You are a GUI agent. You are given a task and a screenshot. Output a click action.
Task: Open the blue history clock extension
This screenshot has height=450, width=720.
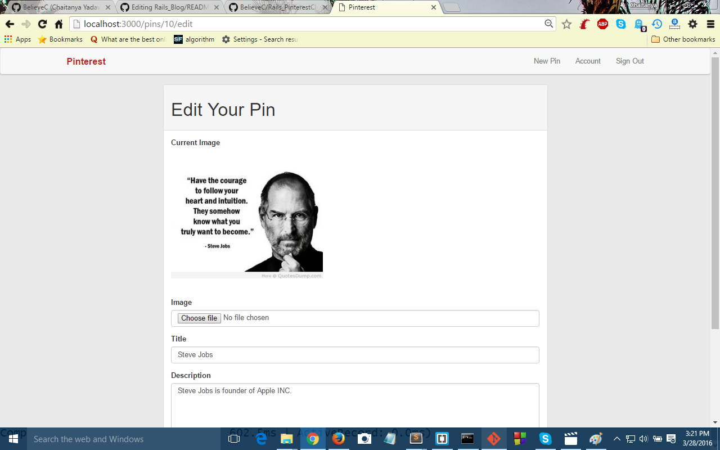click(x=657, y=24)
